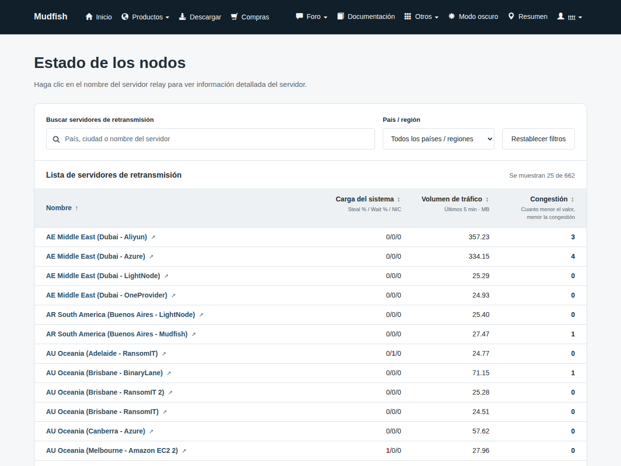This screenshot has height=466, width=621.
Task: Open Descargar in the navigation bar
Action: [x=200, y=17]
